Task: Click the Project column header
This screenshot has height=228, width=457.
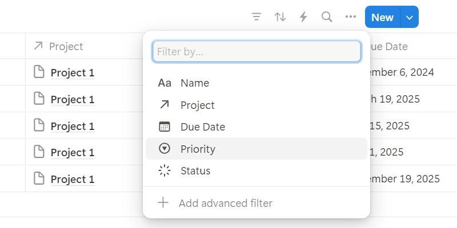Action: click(x=66, y=47)
